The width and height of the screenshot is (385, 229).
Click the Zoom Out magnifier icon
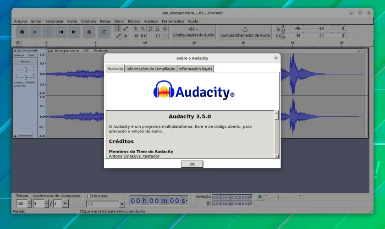click(143, 29)
